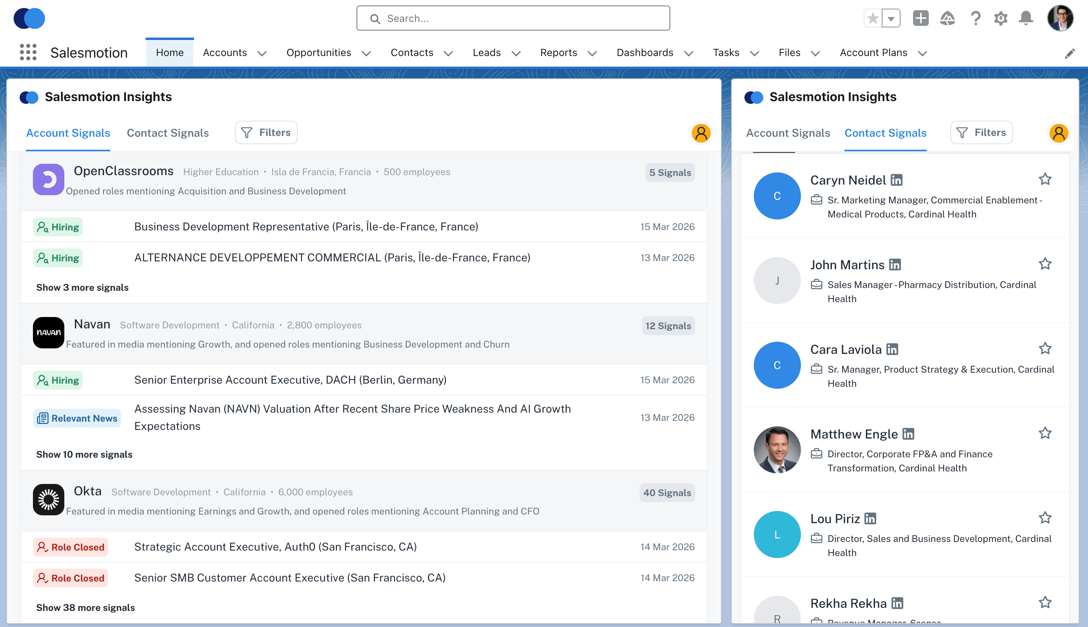Viewport: 1088px width, 627px height.
Task: Click Role Closed tag on Senior SMB row
Action: (x=71, y=578)
